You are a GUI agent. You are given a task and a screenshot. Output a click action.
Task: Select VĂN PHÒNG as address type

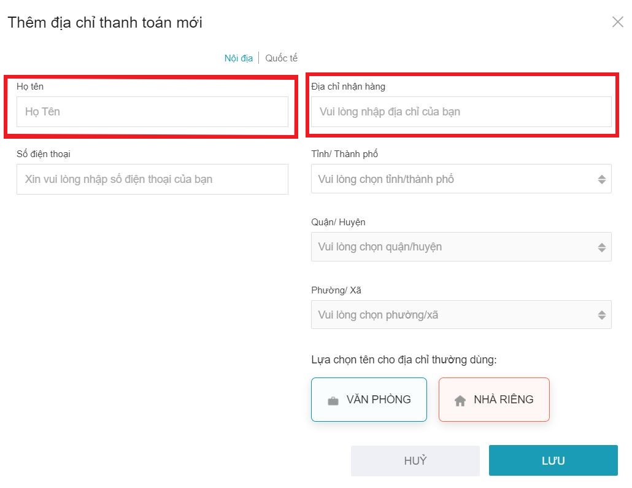point(369,400)
